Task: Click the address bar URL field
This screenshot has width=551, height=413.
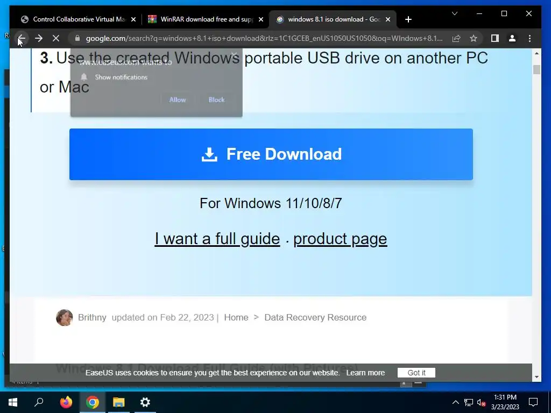Action: [264, 38]
